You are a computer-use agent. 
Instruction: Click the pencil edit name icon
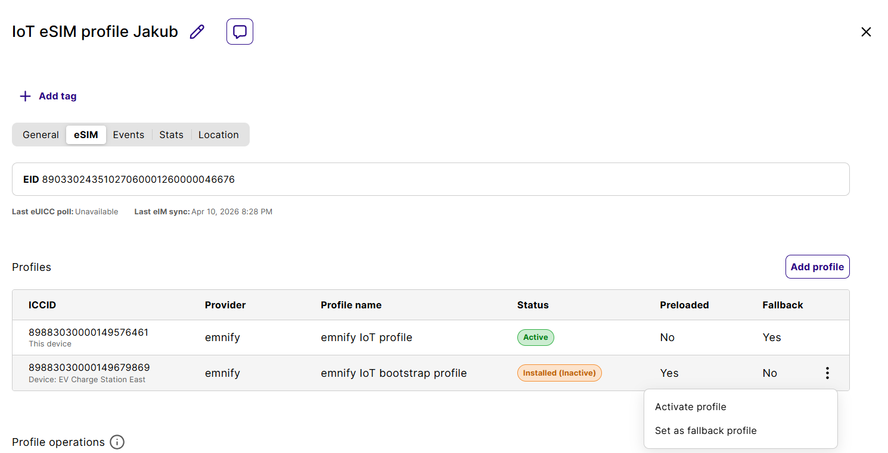pos(197,32)
